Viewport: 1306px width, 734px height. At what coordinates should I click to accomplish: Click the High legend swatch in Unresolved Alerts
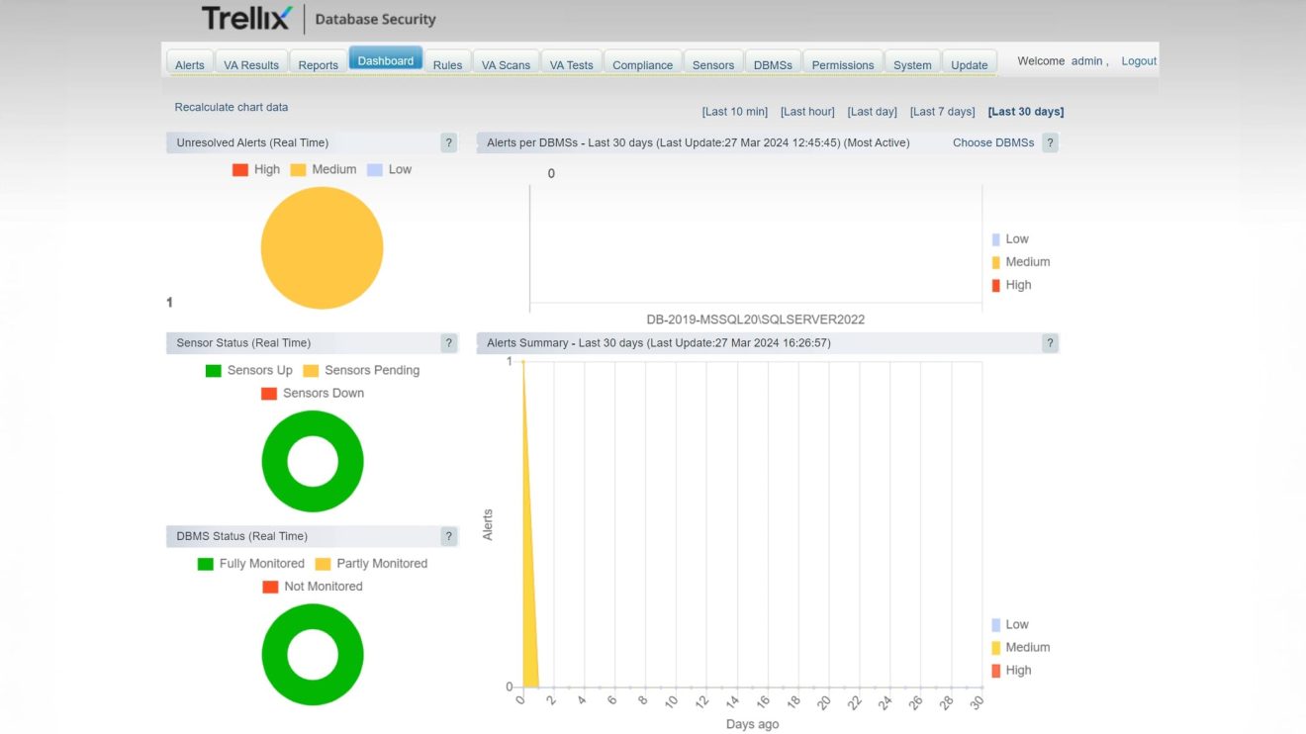[240, 170]
